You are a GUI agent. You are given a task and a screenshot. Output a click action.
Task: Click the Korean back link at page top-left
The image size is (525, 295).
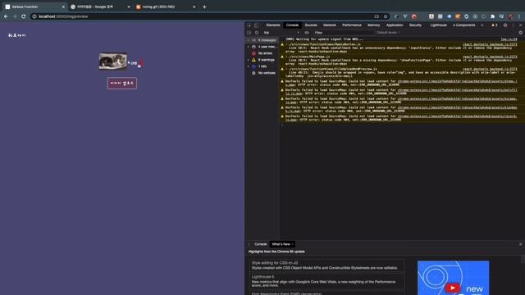coord(16,35)
